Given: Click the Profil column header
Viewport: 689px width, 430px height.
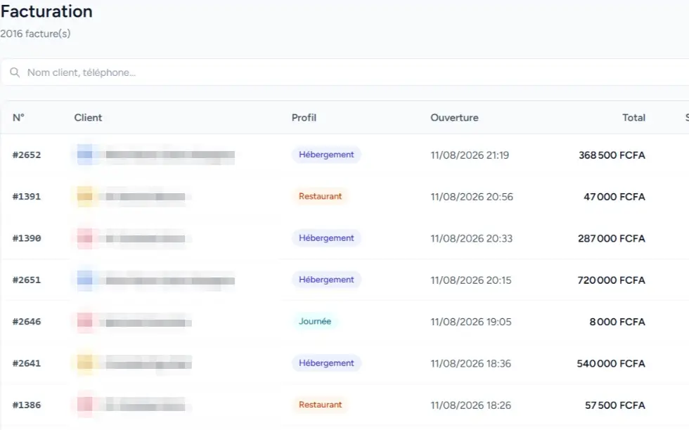Looking at the screenshot, I should click(304, 118).
